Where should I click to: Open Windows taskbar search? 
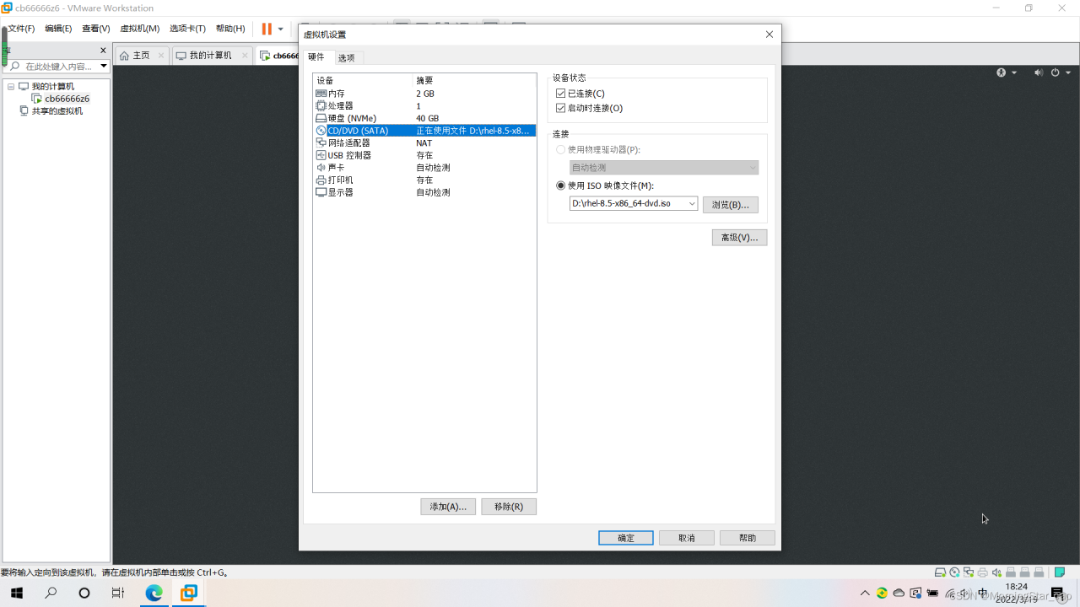[51, 593]
